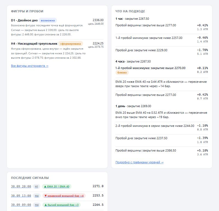Click the 'возможна' status badge

(x=48, y=20)
